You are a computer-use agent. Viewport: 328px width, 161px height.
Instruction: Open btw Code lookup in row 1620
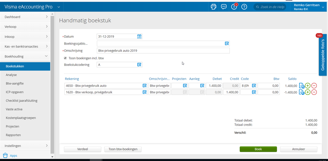254,92
